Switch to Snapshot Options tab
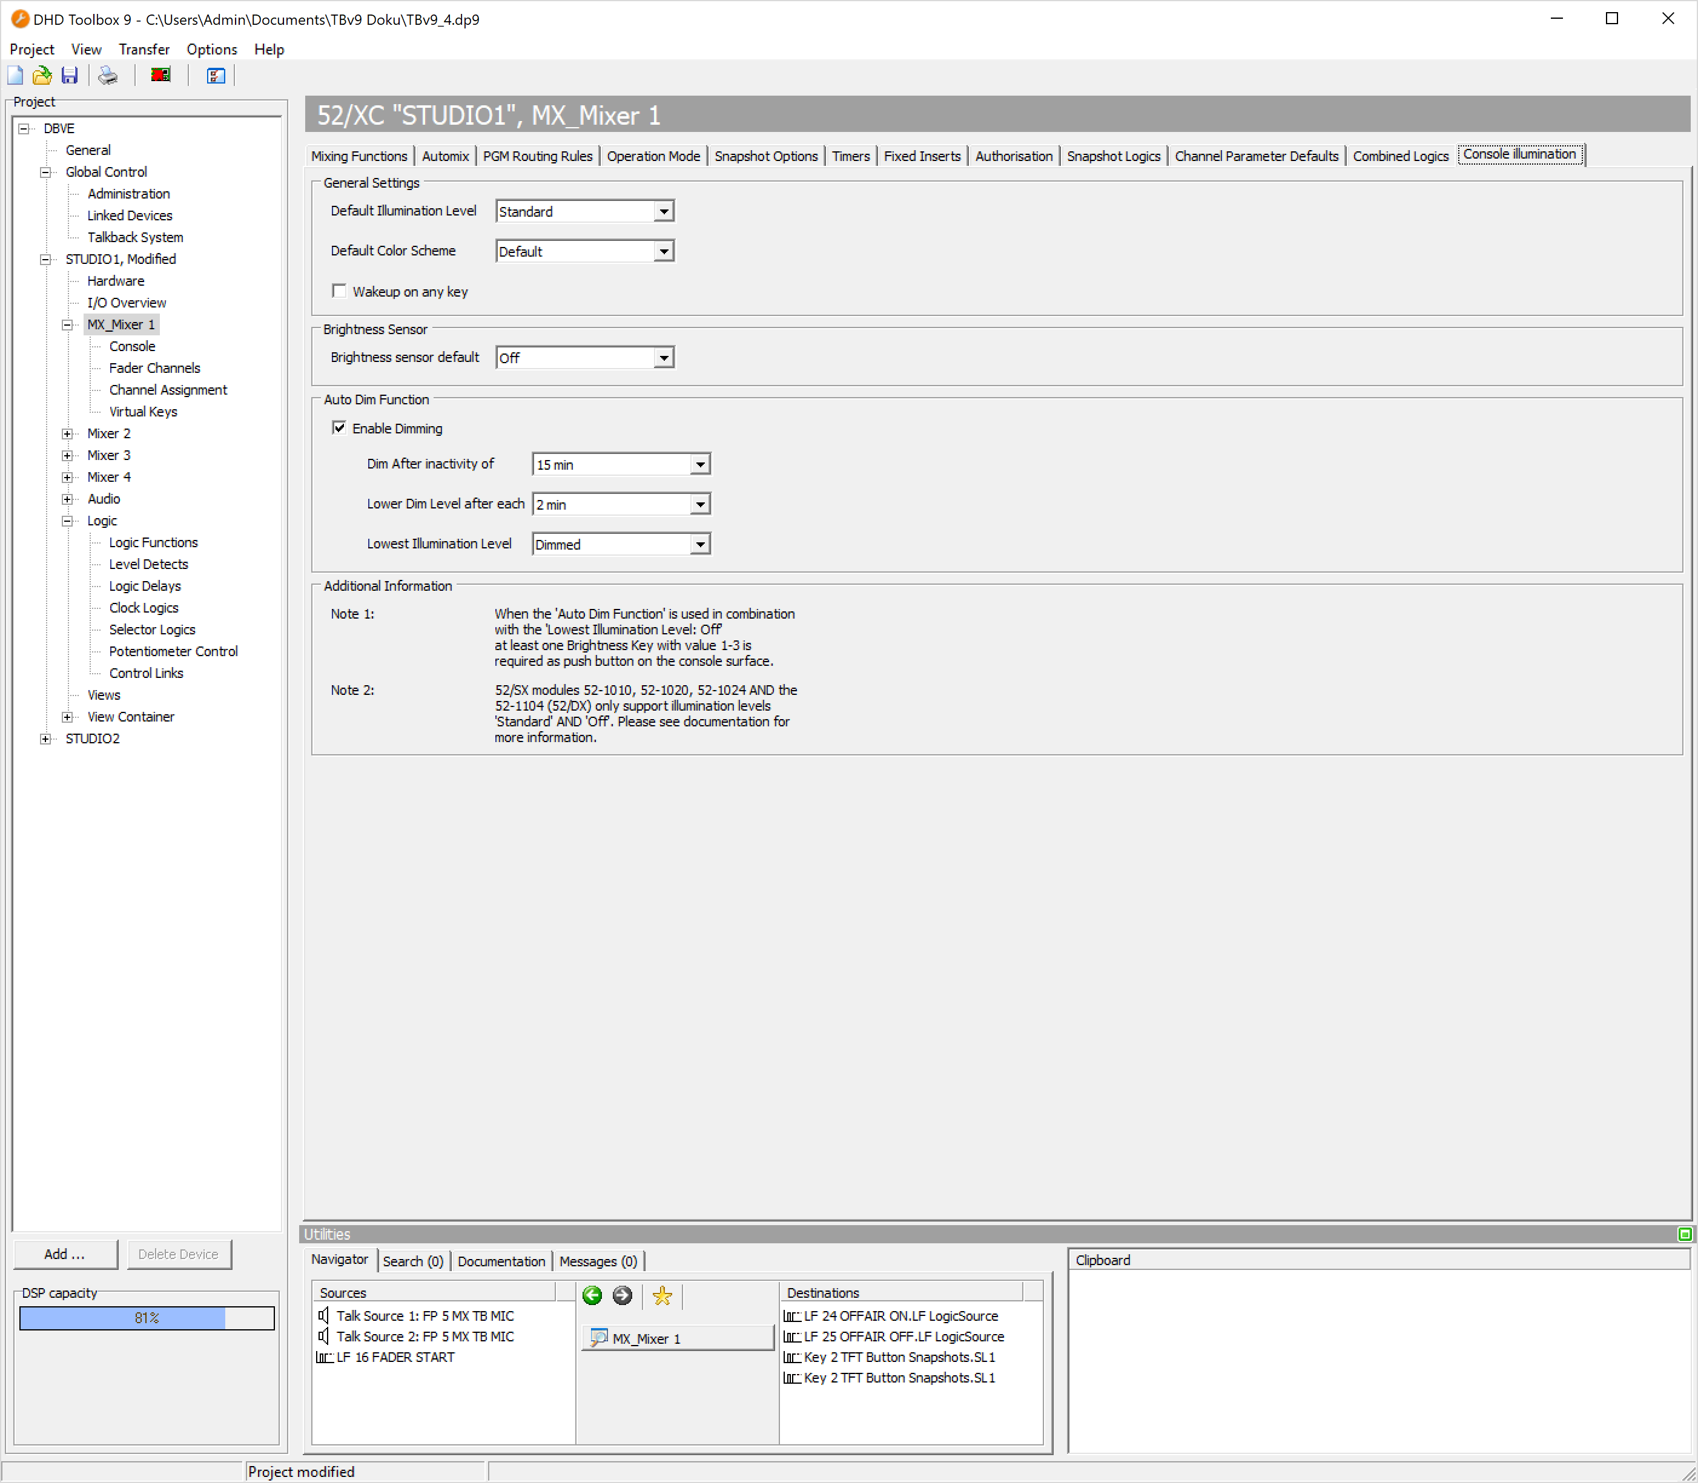Image resolution: width=1698 pixels, height=1483 pixels. pos(766,156)
